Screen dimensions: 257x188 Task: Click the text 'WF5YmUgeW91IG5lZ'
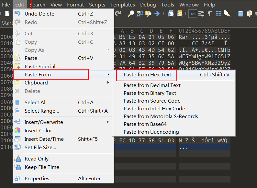coord(204,56)
